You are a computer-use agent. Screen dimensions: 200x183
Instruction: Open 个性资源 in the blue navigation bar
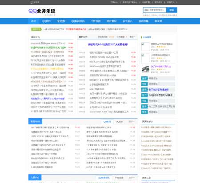(96, 21)
